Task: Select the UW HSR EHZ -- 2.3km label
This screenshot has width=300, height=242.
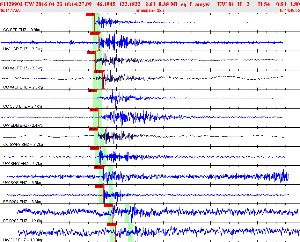Action: pyautogui.click(x=23, y=49)
